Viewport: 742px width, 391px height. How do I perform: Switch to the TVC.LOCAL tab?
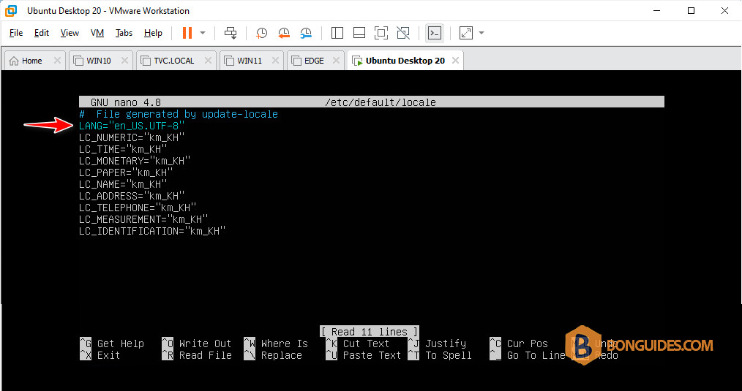pyautogui.click(x=173, y=61)
